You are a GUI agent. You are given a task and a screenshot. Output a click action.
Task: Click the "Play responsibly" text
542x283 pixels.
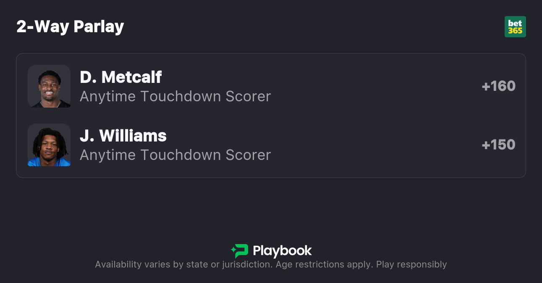(x=411, y=265)
